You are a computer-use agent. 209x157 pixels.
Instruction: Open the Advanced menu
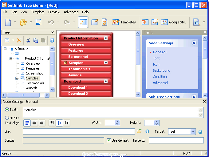point(71,12)
